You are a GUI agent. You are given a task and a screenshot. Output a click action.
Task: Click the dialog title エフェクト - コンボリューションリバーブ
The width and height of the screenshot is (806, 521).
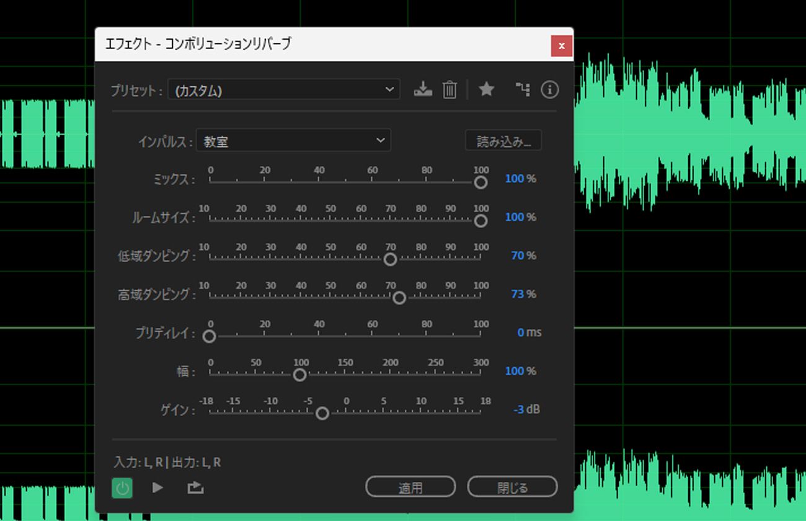(x=198, y=44)
